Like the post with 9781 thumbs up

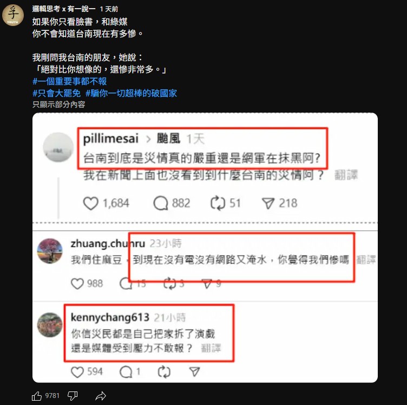[37, 396]
